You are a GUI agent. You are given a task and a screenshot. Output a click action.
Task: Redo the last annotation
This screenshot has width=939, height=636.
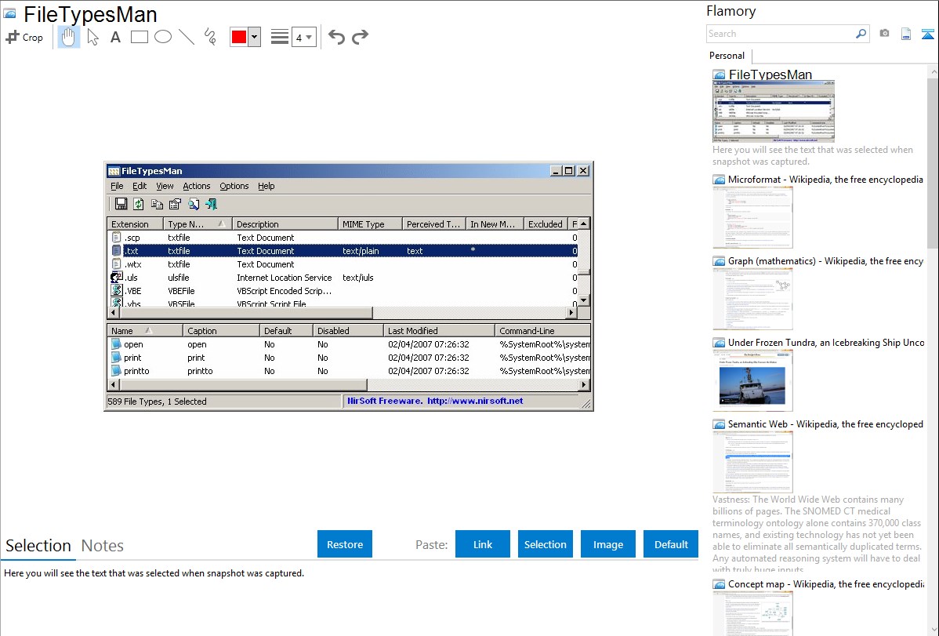click(x=360, y=37)
